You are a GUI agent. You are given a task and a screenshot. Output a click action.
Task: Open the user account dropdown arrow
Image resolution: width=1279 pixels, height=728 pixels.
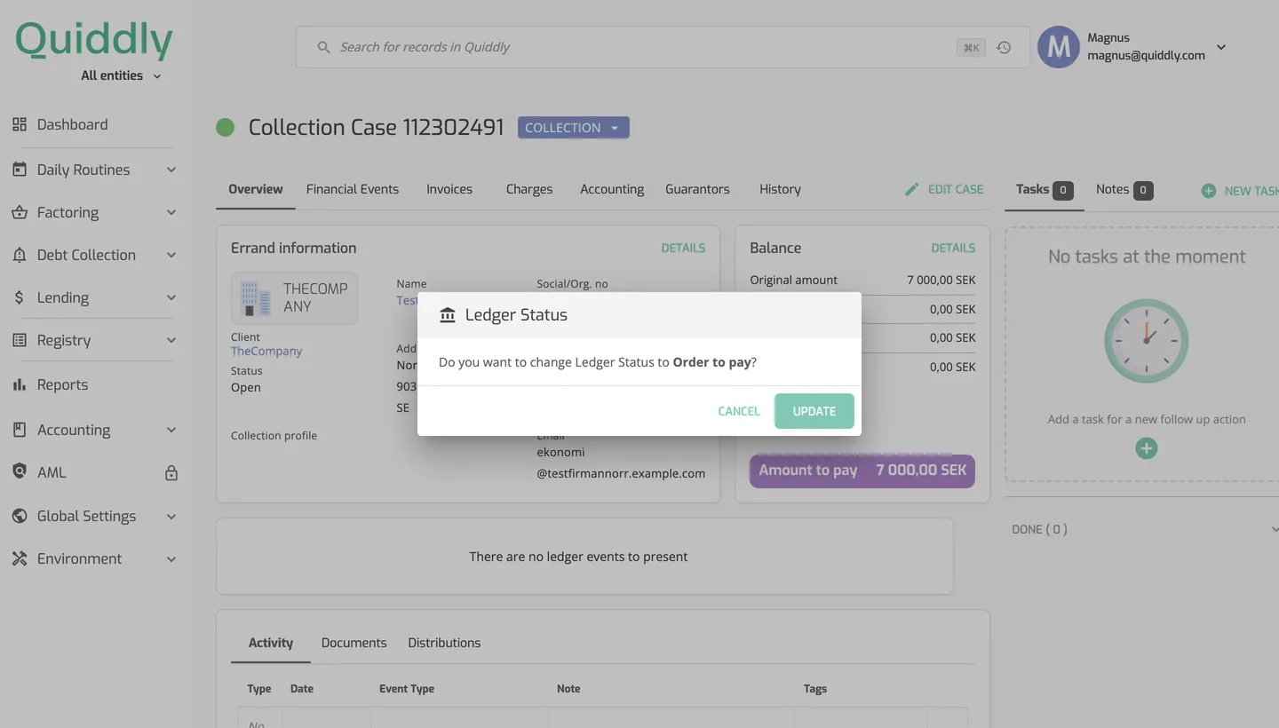pos(1221,47)
